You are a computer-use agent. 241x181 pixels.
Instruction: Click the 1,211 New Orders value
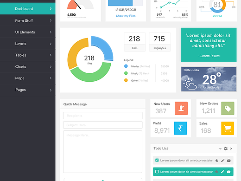click(208, 111)
